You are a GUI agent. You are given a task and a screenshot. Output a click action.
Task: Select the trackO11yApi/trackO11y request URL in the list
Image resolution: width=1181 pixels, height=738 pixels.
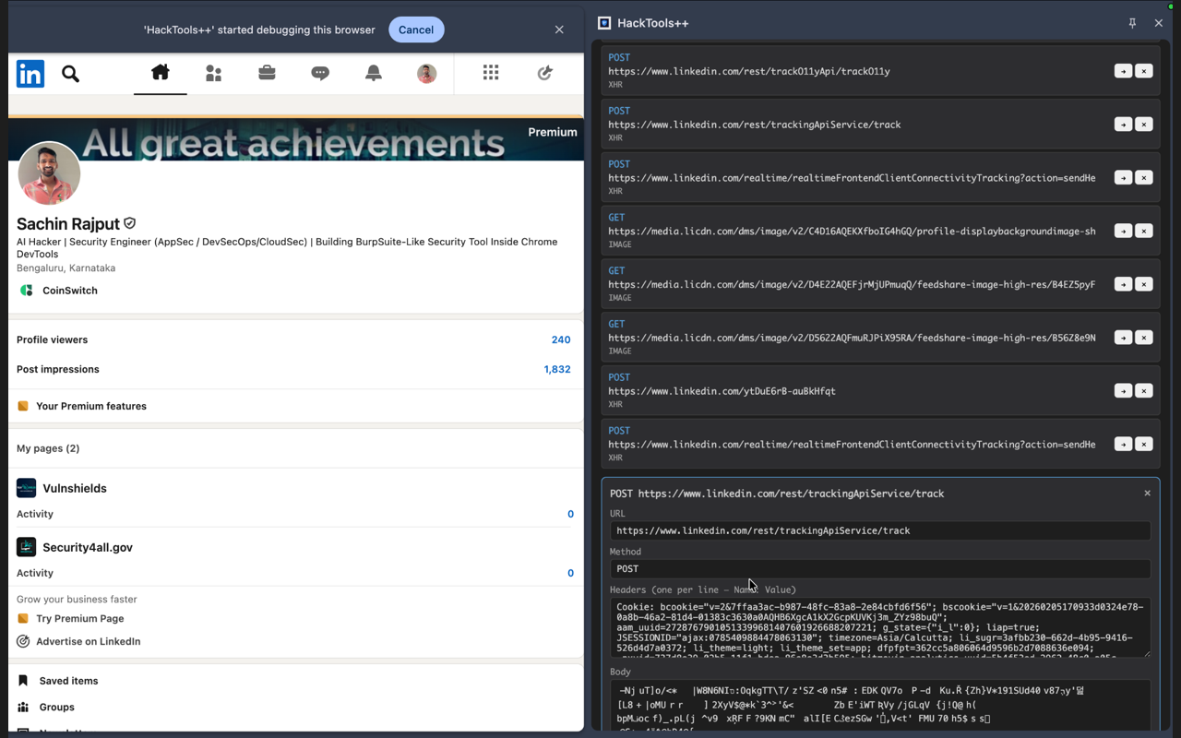749,71
